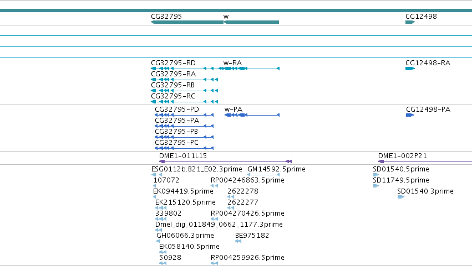472x266 pixels.
Task: Select the GM14592.5prime label
Action: tap(276, 169)
